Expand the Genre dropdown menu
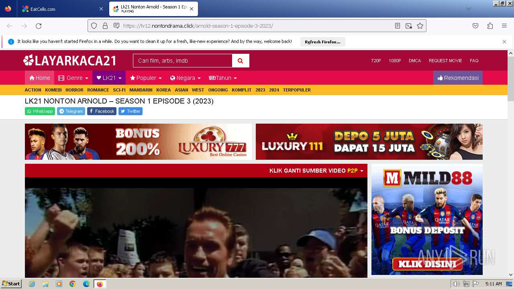This screenshot has width=514, height=289. click(73, 78)
